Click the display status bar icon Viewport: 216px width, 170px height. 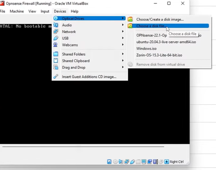point(143,162)
